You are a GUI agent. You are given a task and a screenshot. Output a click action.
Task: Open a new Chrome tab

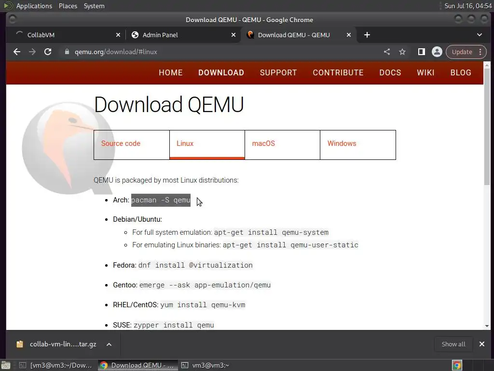367,35
